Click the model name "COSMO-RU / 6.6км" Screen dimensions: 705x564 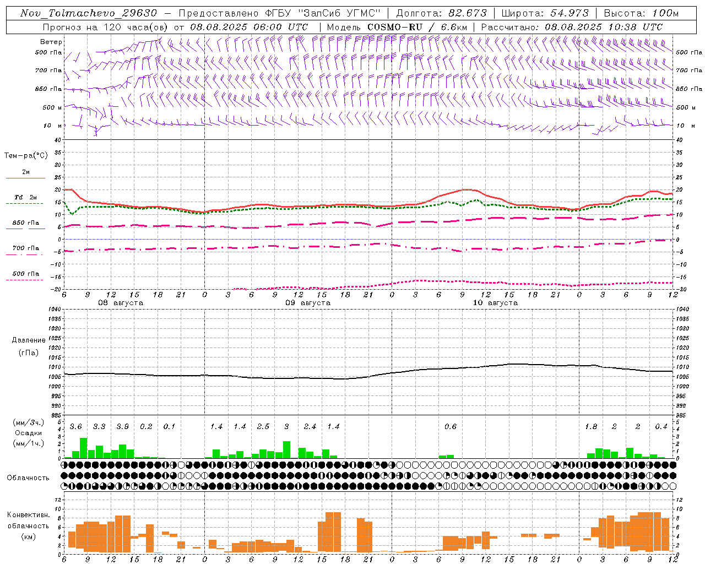coord(417,27)
